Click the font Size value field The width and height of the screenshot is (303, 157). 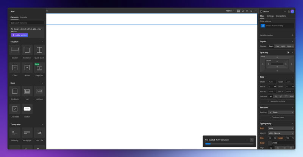pos(270,138)
